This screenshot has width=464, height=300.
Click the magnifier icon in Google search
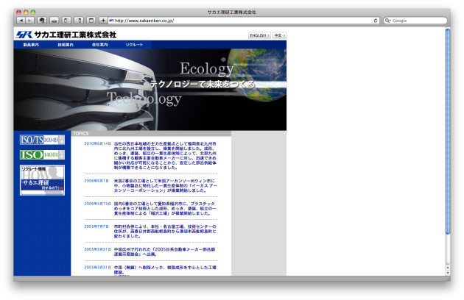coord(387,21)
